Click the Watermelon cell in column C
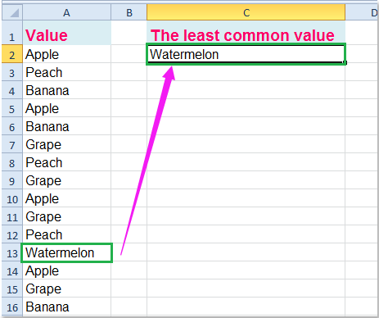379x318 pixels. (246, 54)
